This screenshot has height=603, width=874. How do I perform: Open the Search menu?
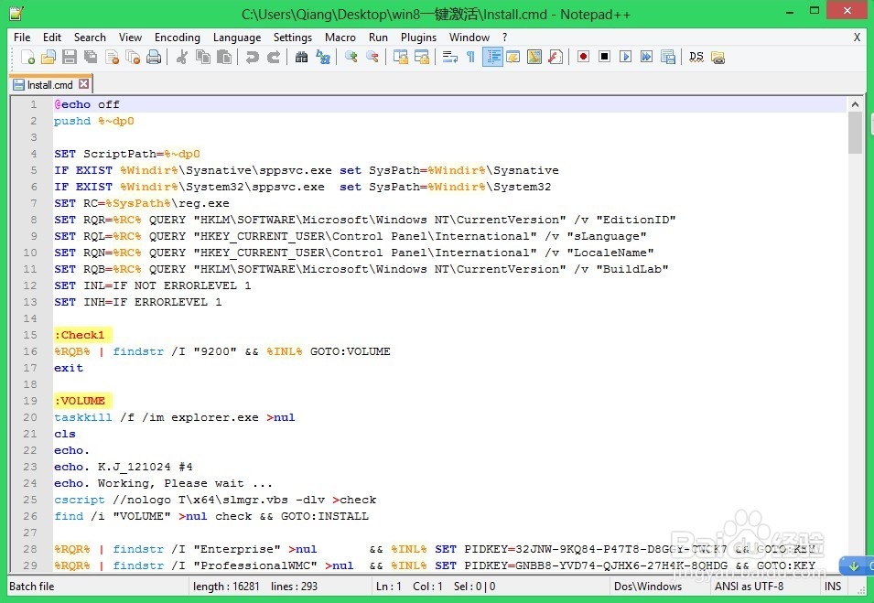tap(90, 38)
